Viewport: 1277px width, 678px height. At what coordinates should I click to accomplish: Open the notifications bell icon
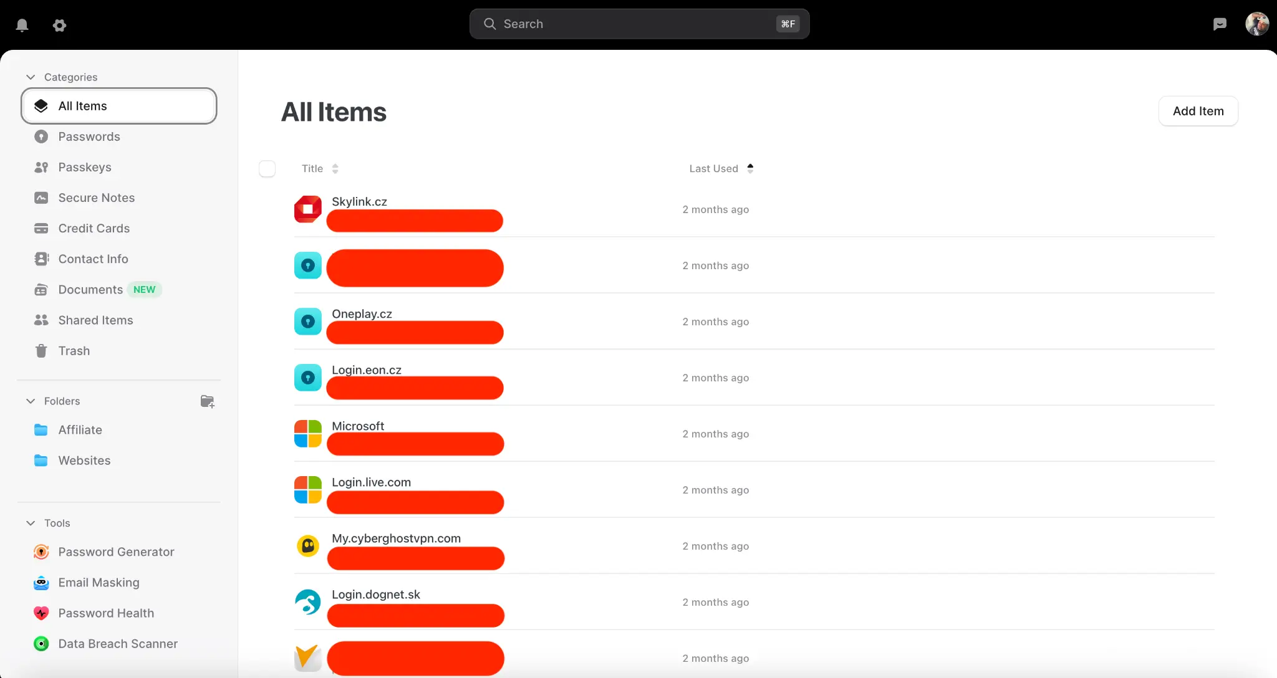tap(22, 25)
